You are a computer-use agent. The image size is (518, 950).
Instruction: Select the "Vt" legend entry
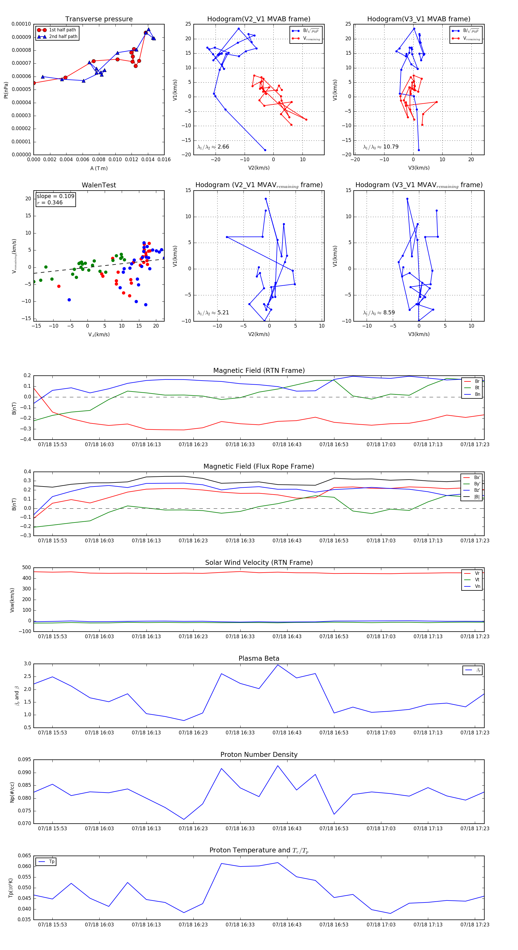(472, 580)
